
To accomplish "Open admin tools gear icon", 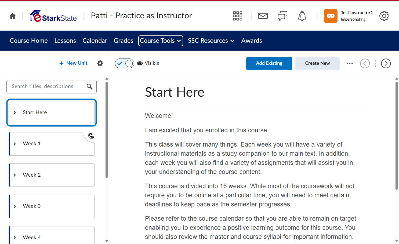I will pos(384,16).
